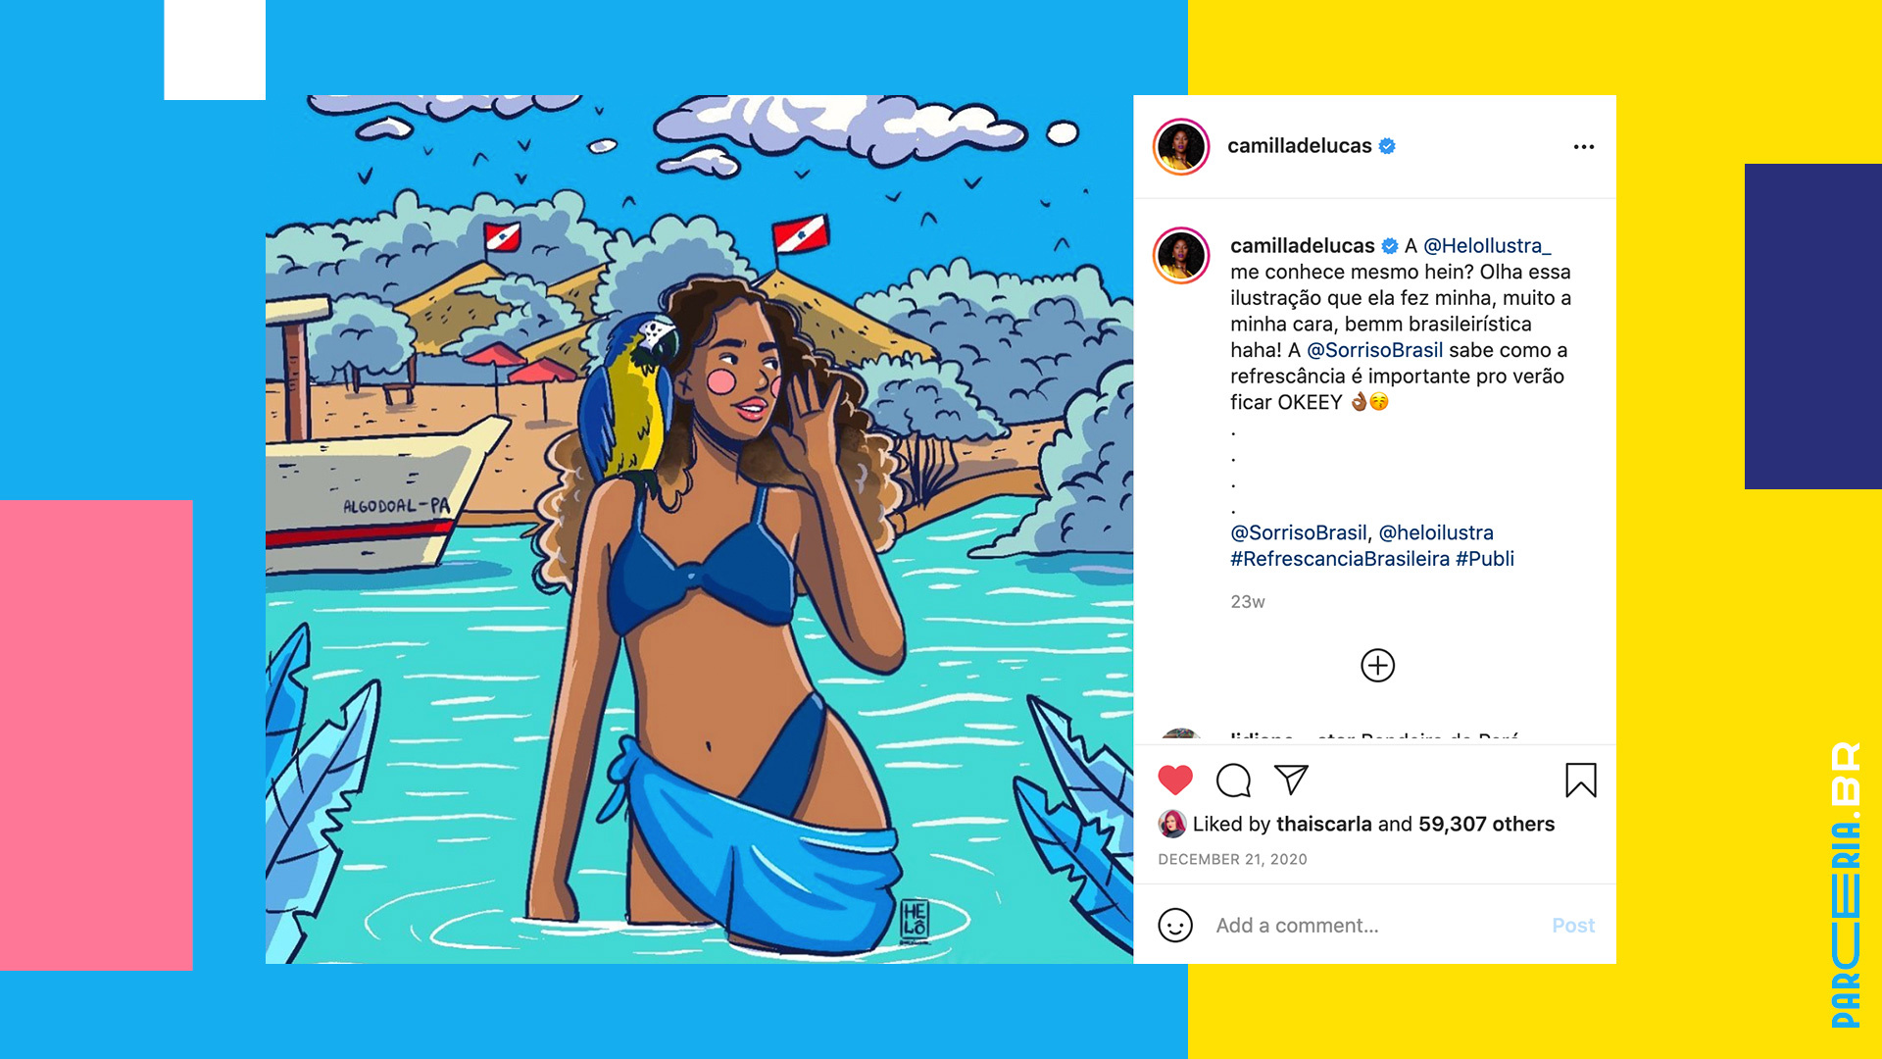Open the @heloilustra tag link
Screen dimensions: 1882x1059
(x=1436, y=532)
